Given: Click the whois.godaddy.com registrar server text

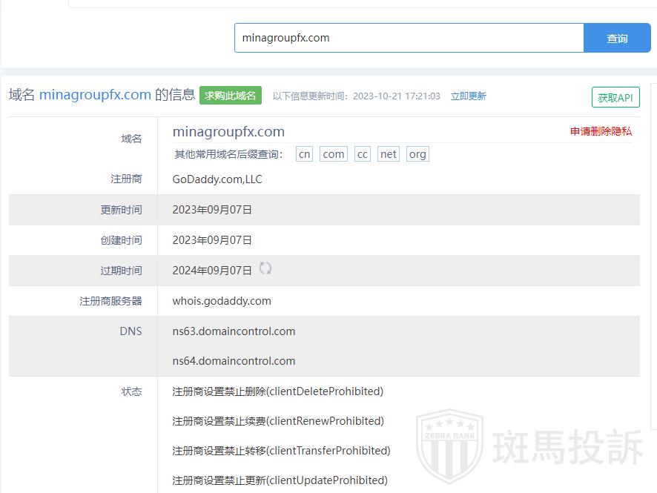Looking at the screenshot, I should [222, 301].
